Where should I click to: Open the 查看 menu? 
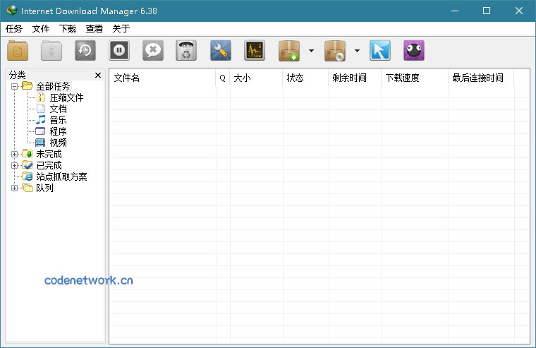click(x=95, y=29)
